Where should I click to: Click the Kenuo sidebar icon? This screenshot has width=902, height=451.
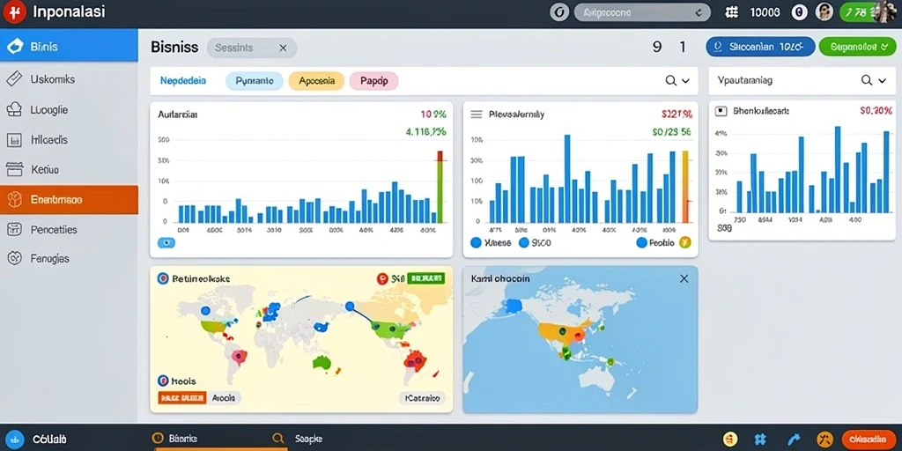coord(14,169)
